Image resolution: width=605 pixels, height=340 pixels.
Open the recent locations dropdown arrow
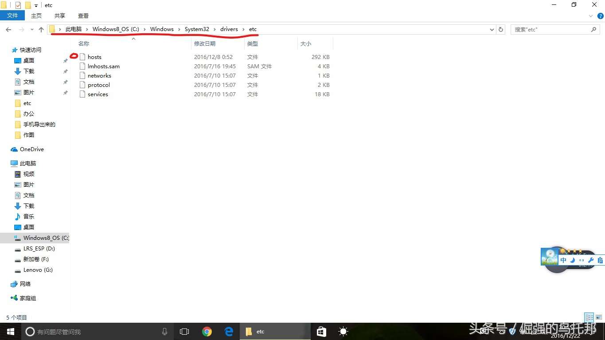tap(31, 30)
